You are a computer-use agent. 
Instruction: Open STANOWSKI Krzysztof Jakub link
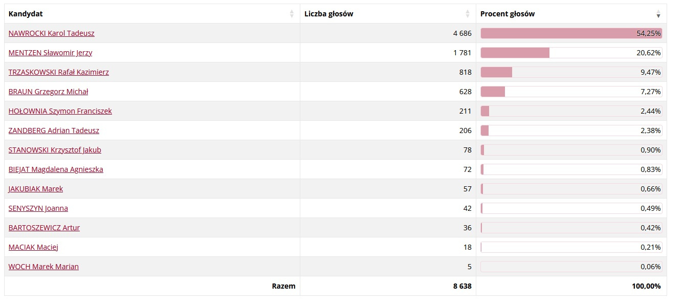pyautogui.click(x=55, y=150)
